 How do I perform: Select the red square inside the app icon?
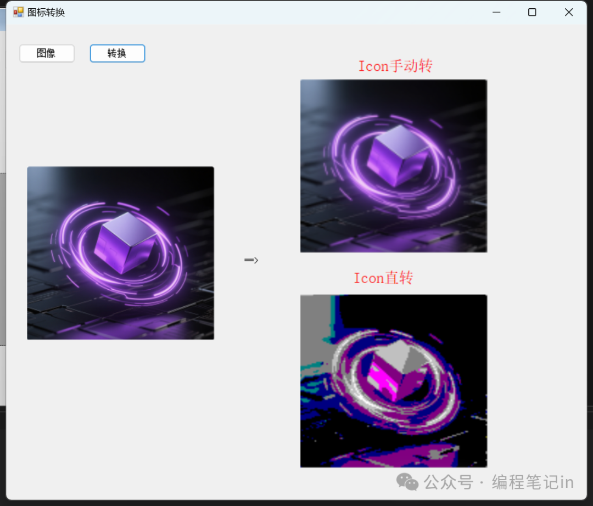15,12
